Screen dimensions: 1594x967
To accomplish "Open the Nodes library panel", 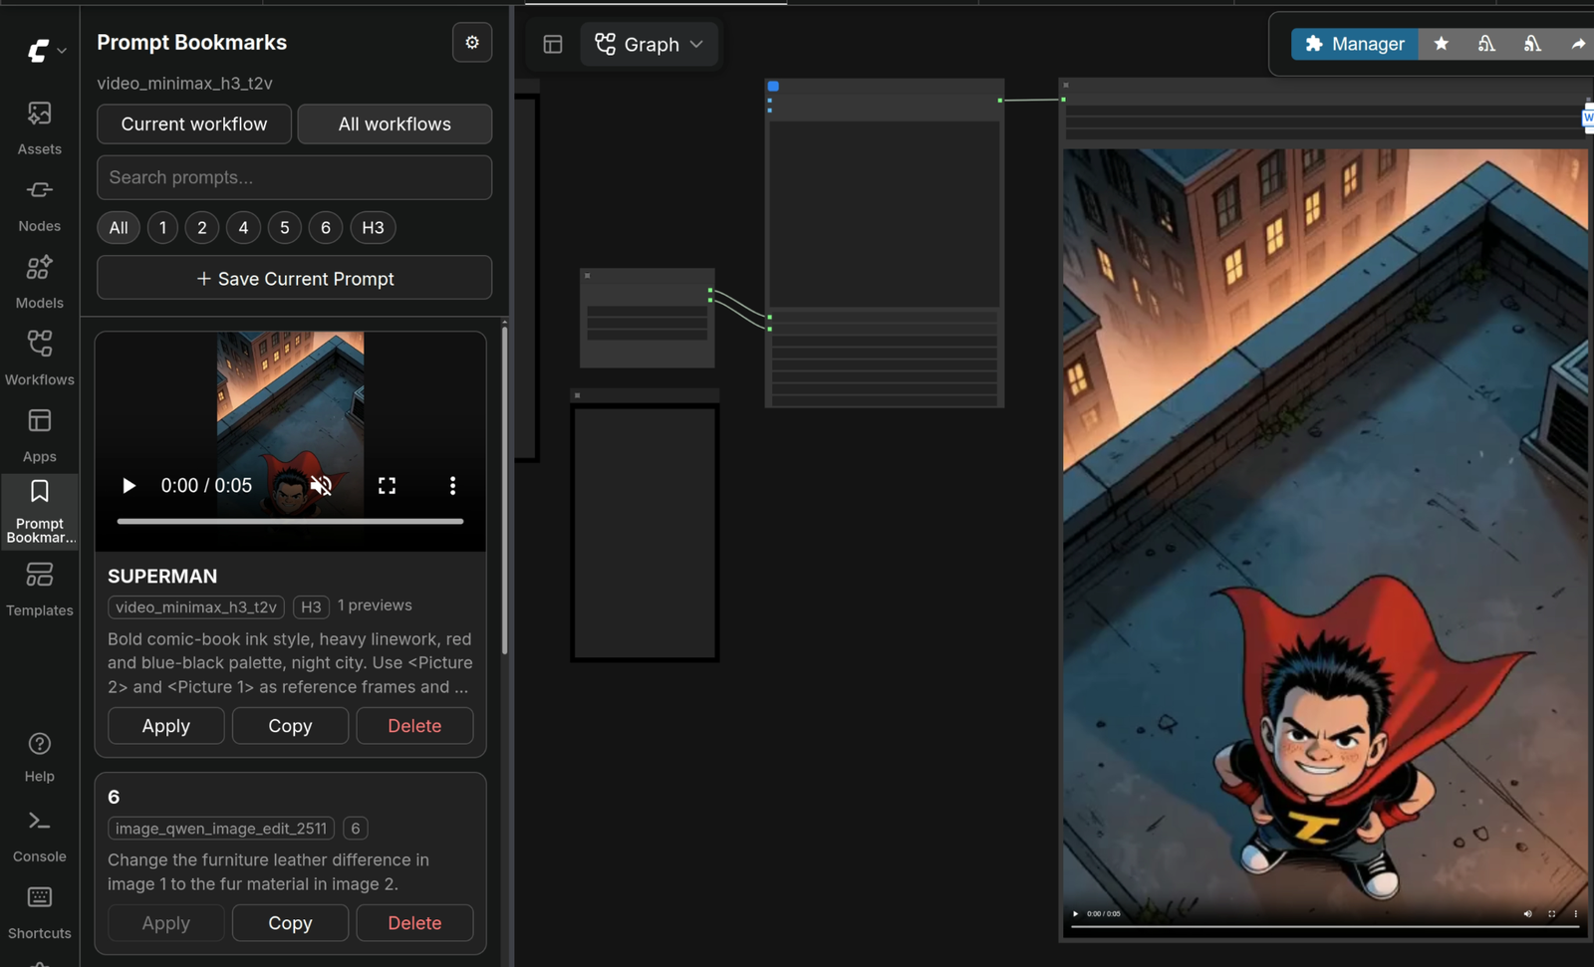I will point(39,205).
